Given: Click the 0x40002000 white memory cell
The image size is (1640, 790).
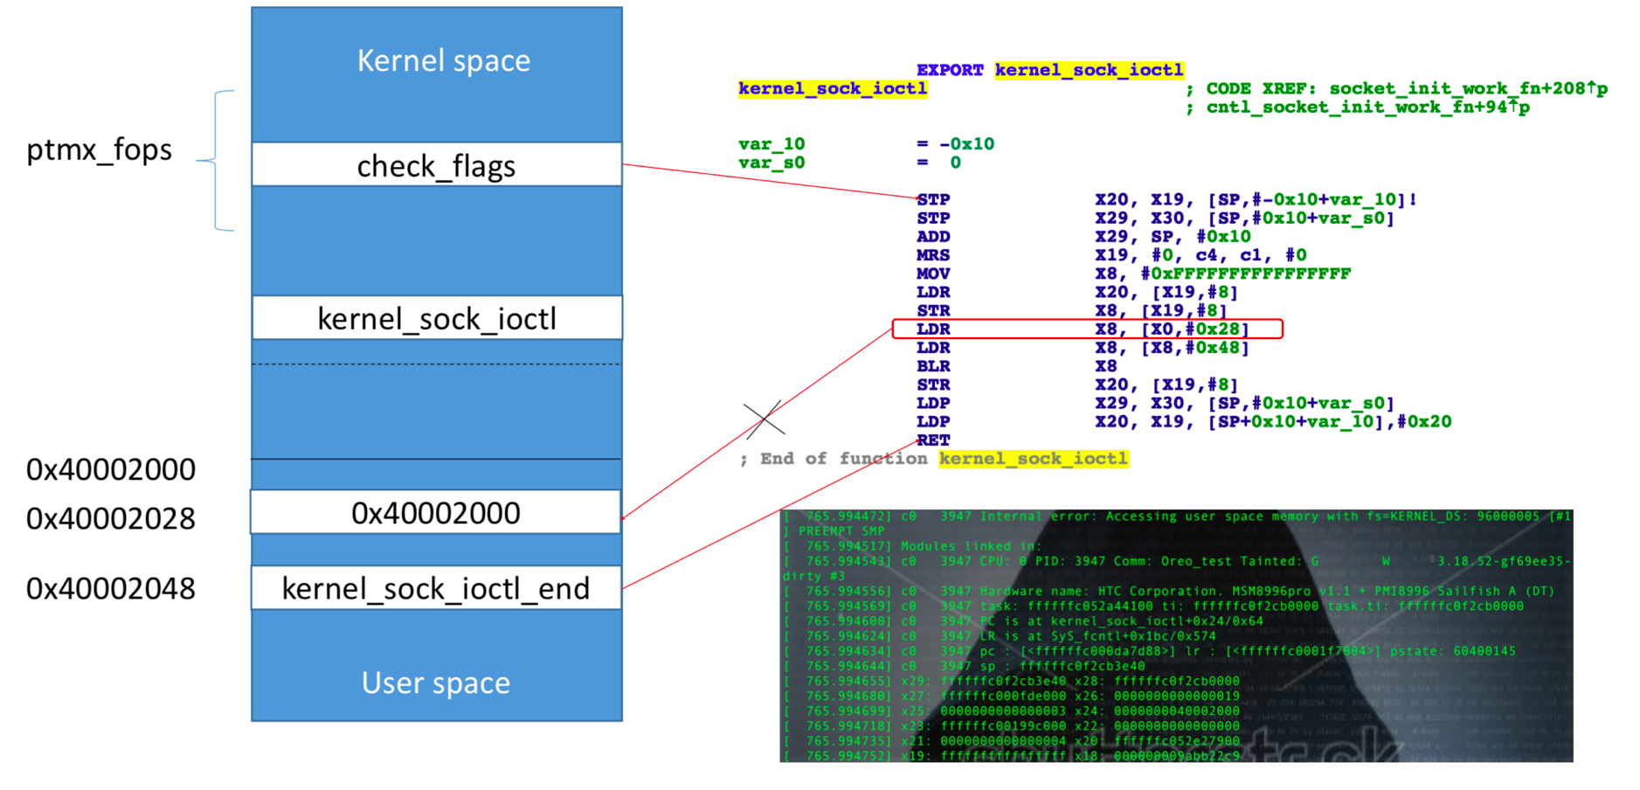Looking at the screenshot, I should [x=436, y=512].
